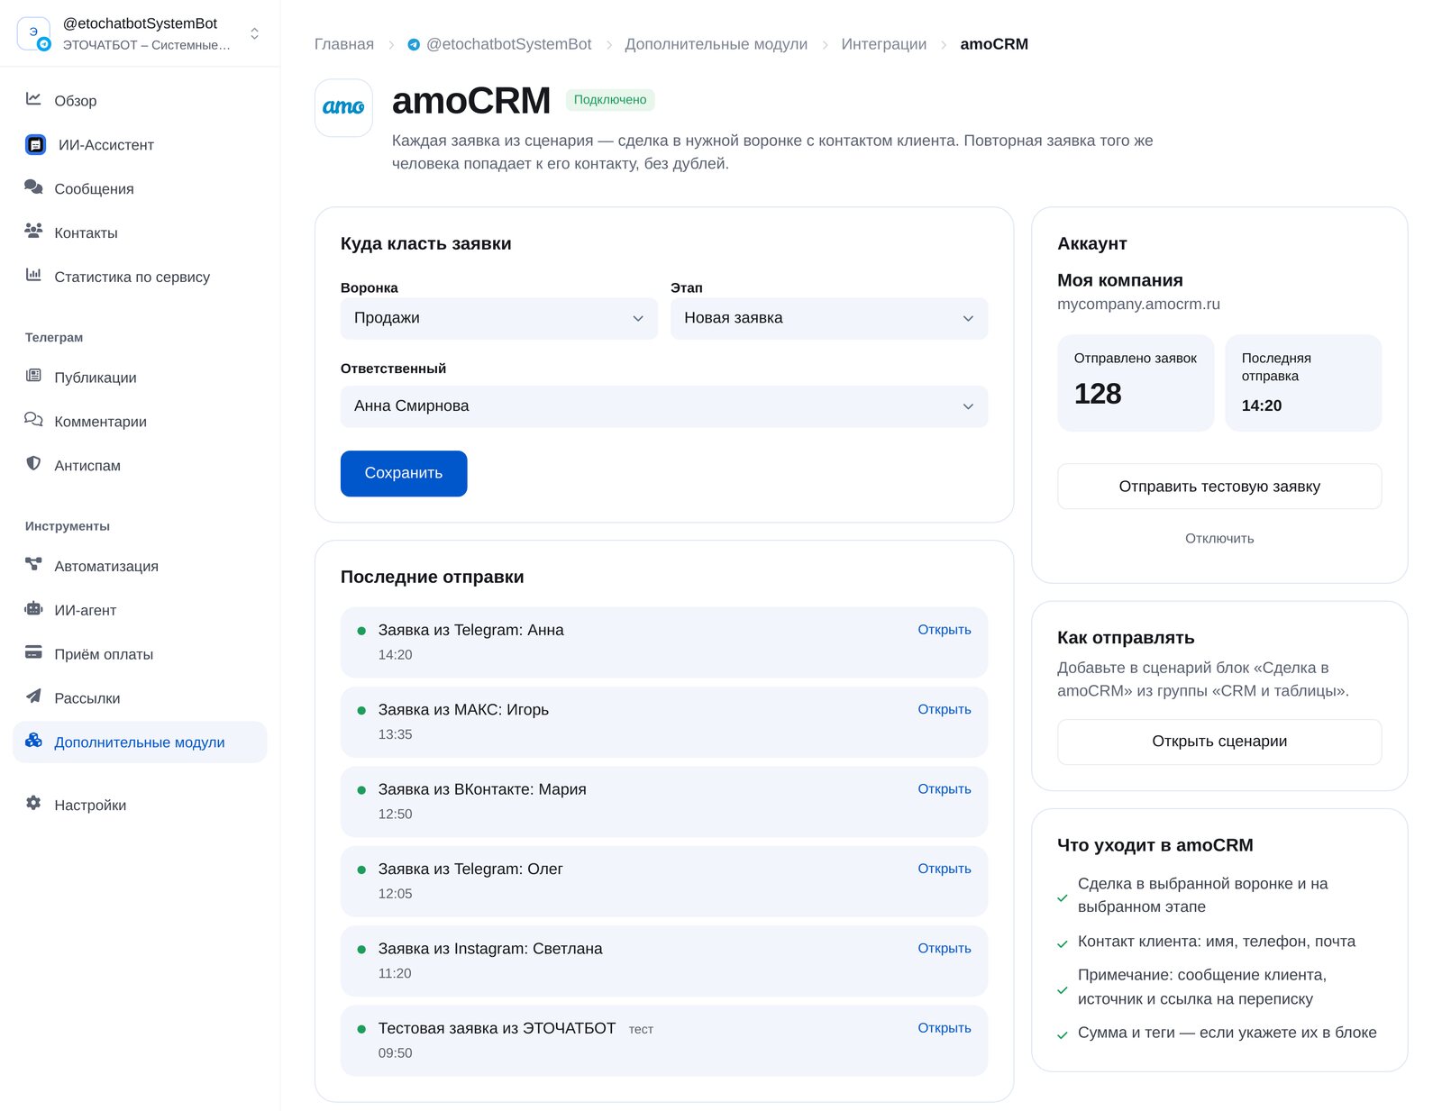Click the Антиспам shield icon
This screenshot has height=1111, width=1442.
point(33,464)
